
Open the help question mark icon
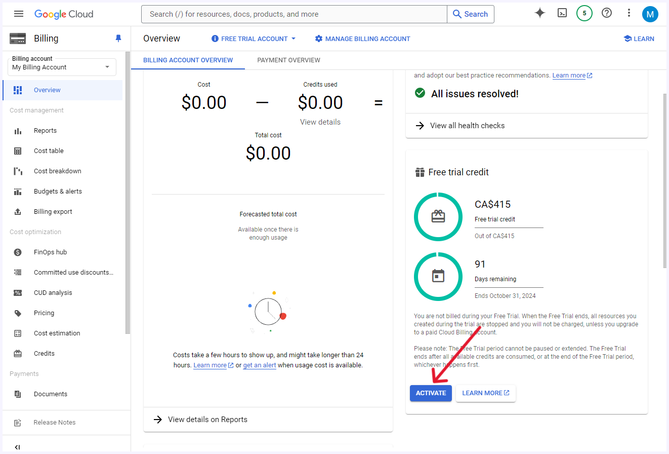[x=607, y=13]
